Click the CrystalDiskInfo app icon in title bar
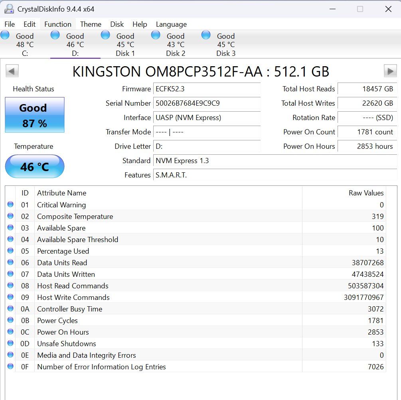Image resolution: width=401 pixels, height=400 pixels. tap(9, 9)
